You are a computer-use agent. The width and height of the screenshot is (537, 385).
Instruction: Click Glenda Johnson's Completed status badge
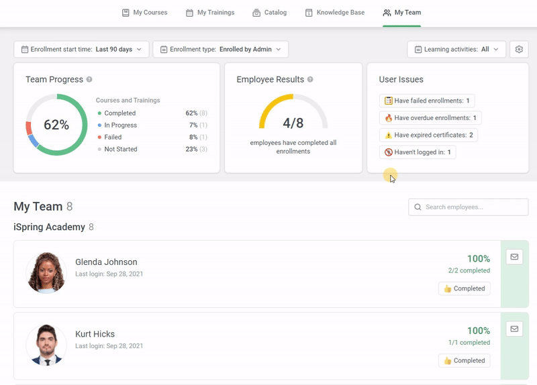coord(465,288)
